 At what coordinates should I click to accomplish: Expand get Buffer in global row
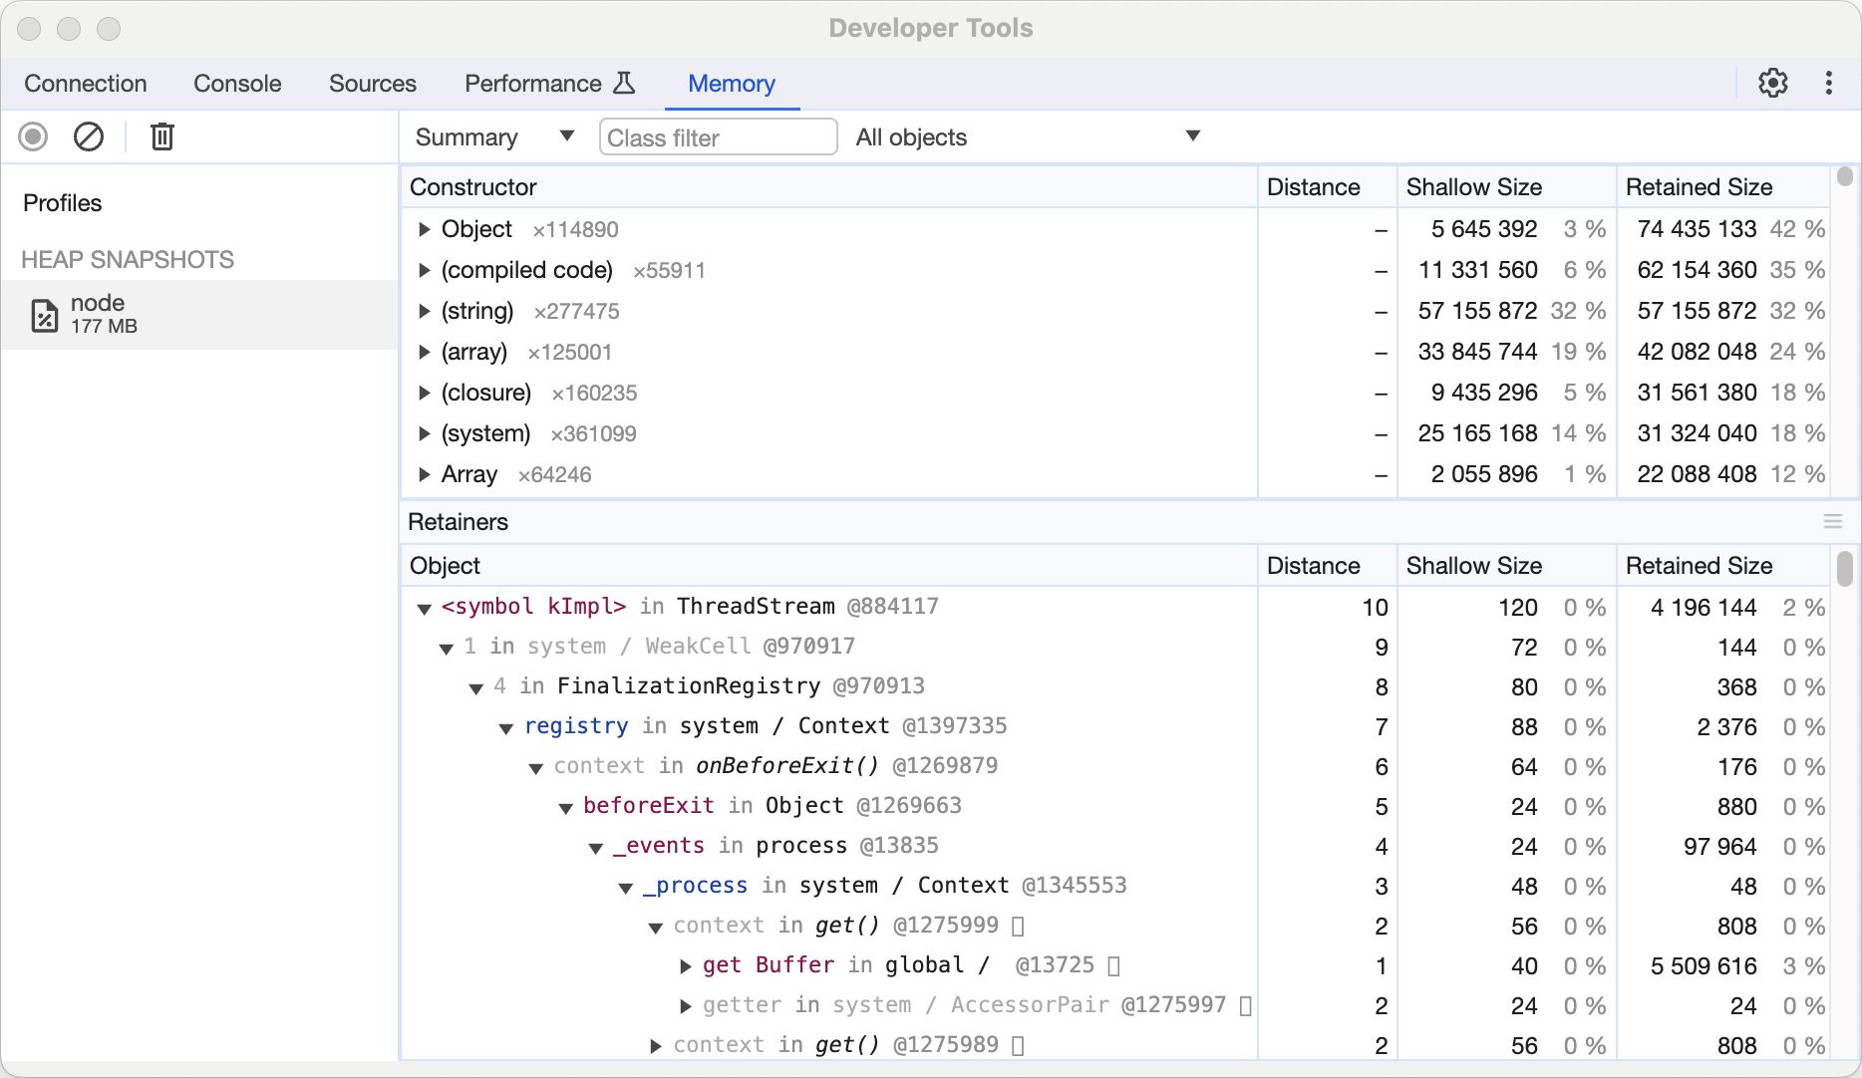686,965
